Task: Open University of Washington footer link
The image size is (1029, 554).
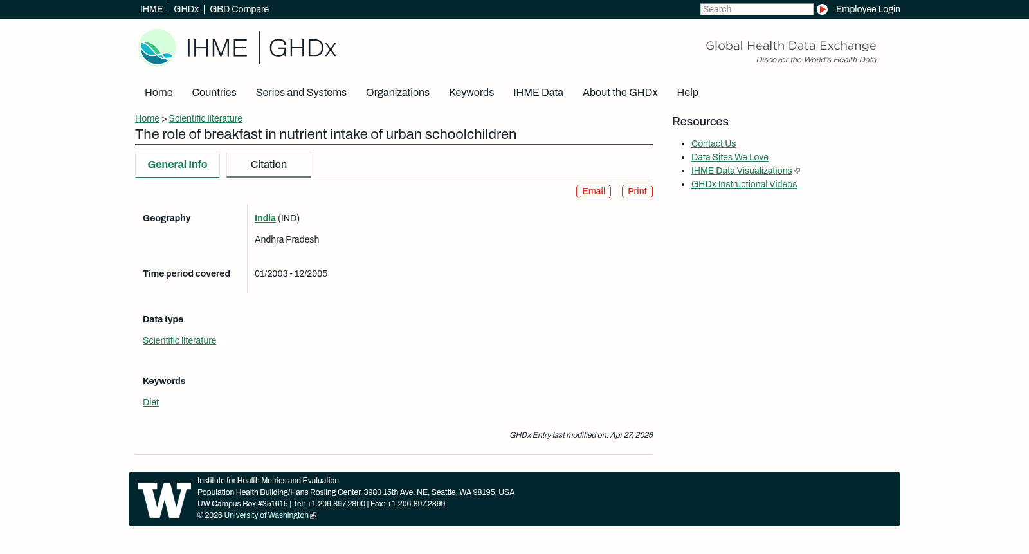Action: (x=266, y=515)
